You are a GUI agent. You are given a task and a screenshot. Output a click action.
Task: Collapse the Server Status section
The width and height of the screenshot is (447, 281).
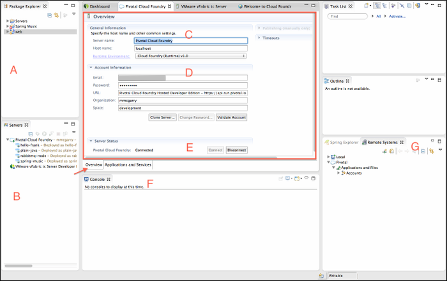(91, 141)
